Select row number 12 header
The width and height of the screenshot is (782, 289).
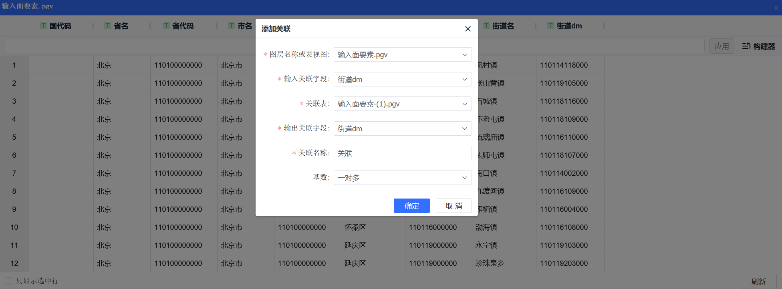[x=14, y=263]
